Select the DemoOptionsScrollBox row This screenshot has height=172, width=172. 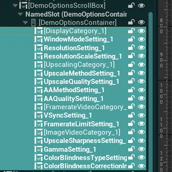(67, 6)
